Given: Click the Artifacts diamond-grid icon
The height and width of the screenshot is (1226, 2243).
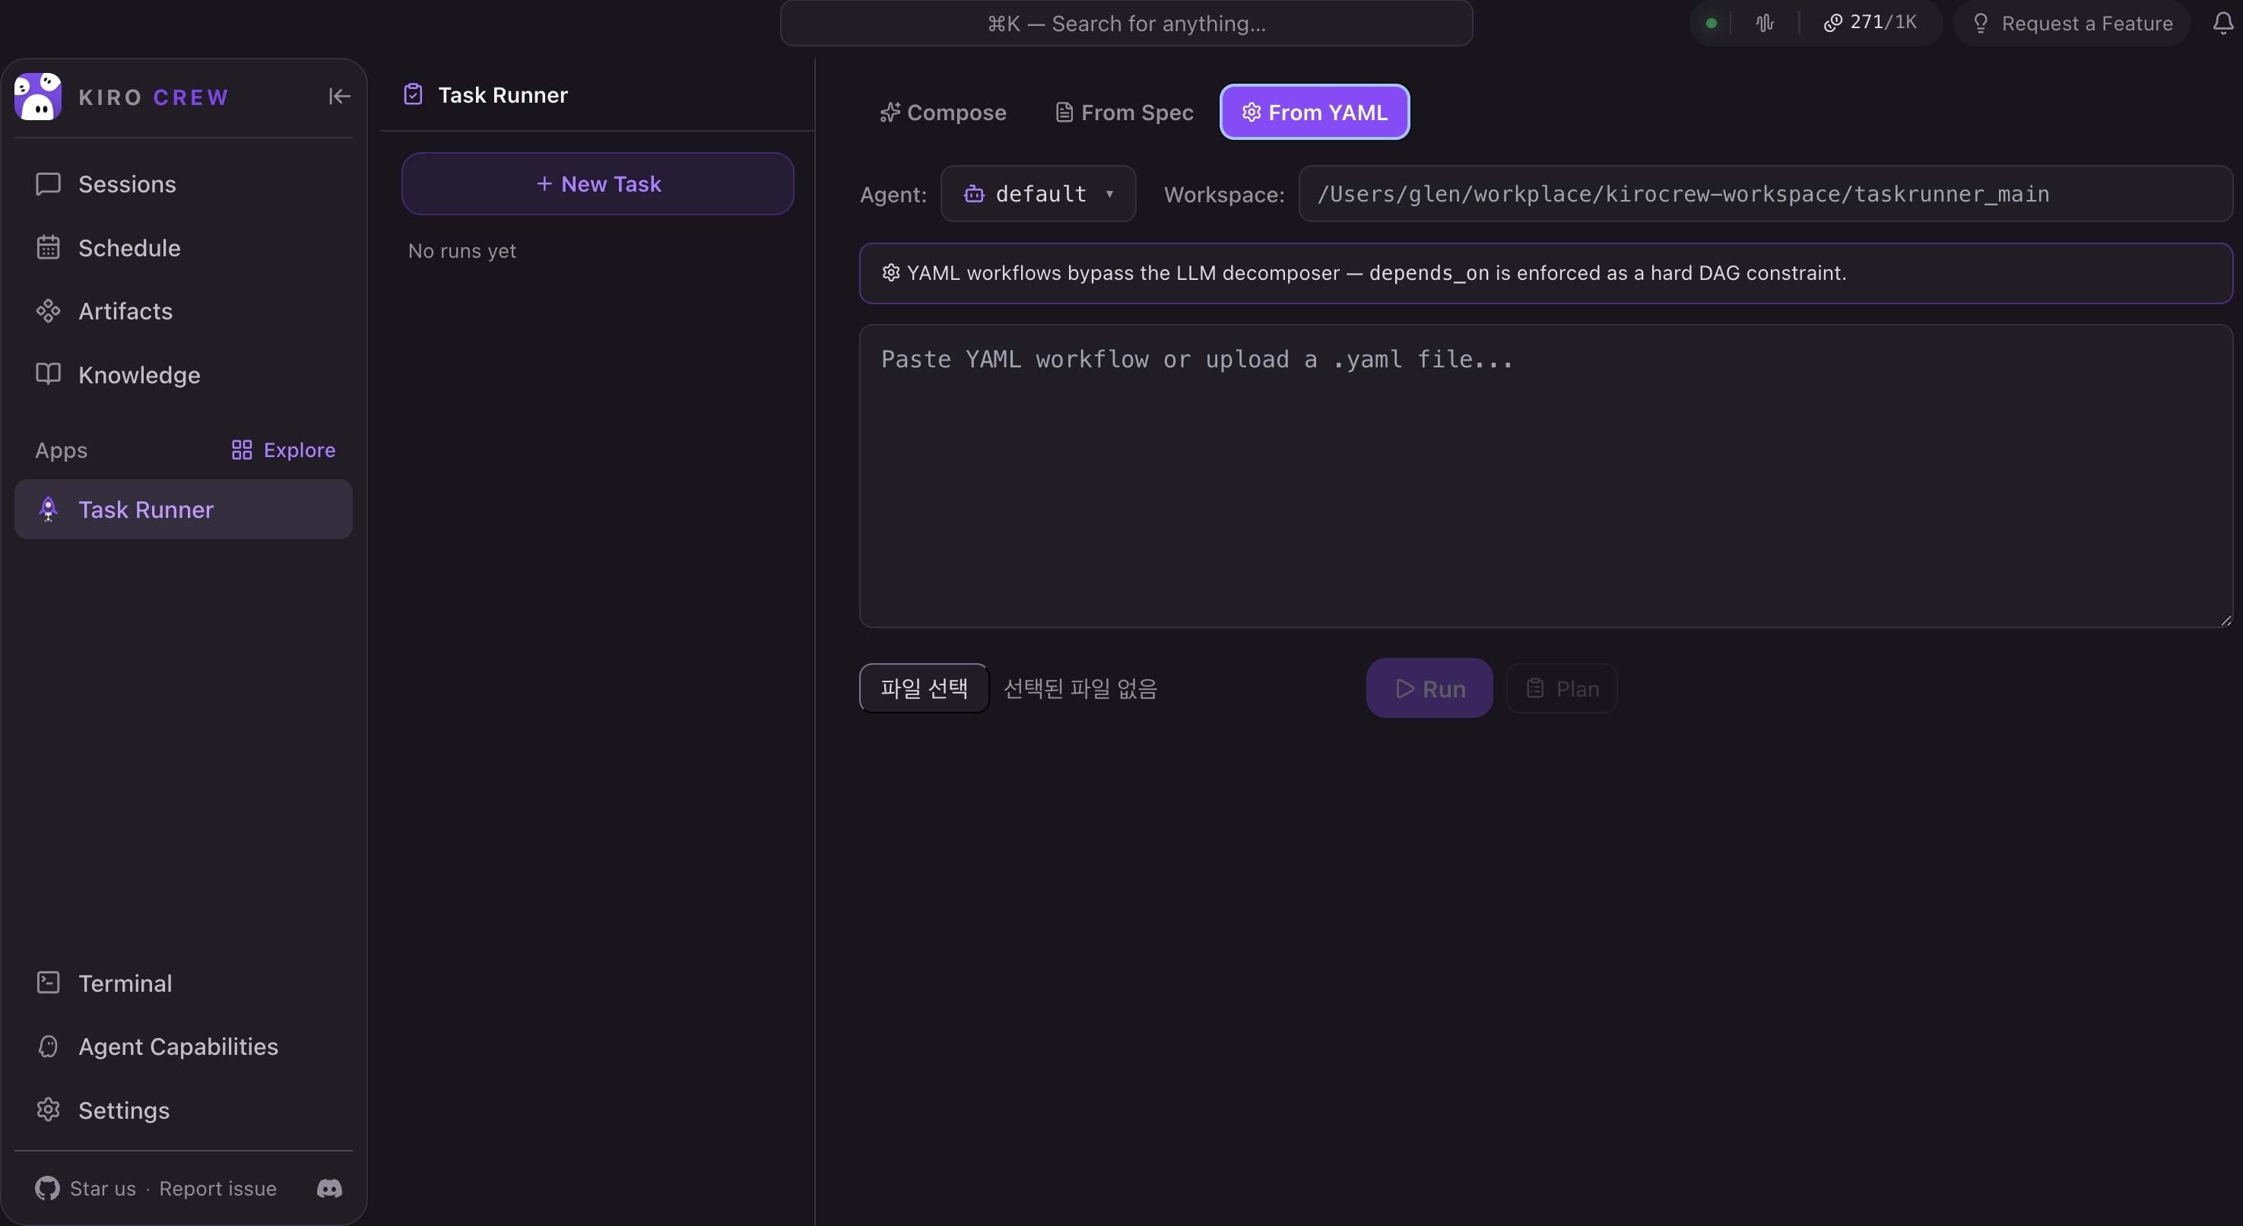Looking at the screenshot, I should pos(48,311).
